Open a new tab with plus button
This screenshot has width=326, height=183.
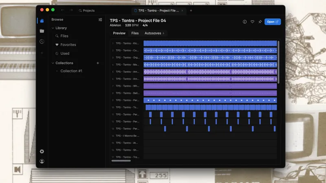pyautogui.click(x=191, y=11)
